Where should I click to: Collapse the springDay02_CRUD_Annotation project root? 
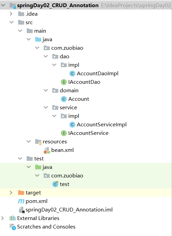(3, 5)
